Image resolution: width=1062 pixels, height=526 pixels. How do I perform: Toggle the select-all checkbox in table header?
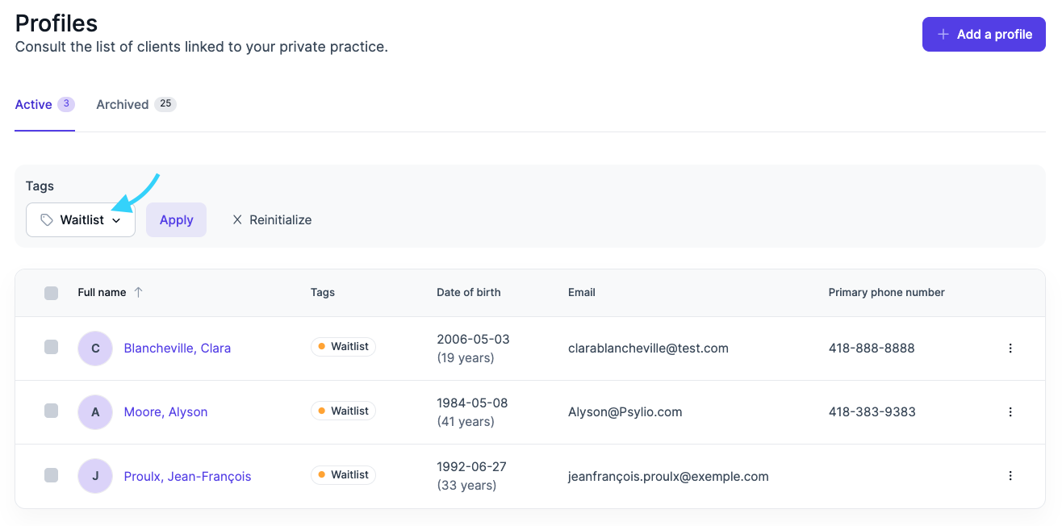pos(51,293)
